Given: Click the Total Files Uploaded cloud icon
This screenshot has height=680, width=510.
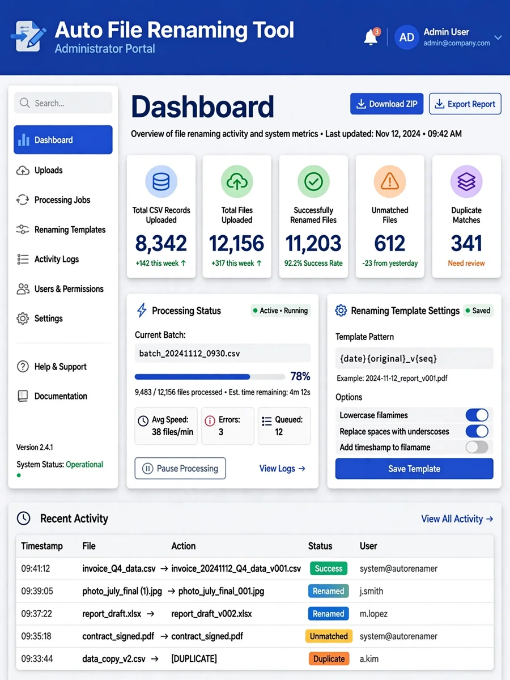Looking at the screenshot, I should (237, 181).
